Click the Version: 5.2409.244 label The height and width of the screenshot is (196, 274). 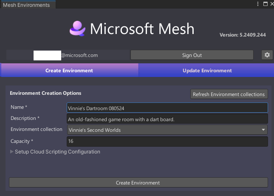pos(243,35)
